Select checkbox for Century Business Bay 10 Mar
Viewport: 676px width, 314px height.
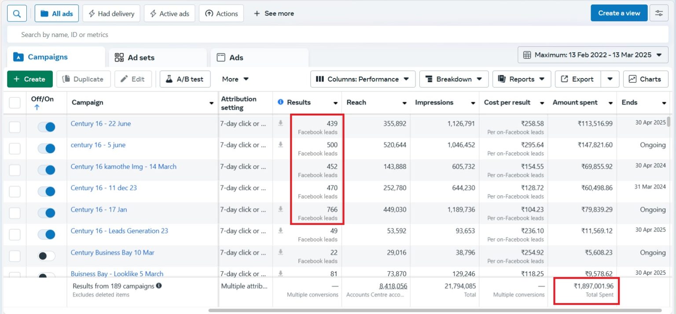(15, 256)
